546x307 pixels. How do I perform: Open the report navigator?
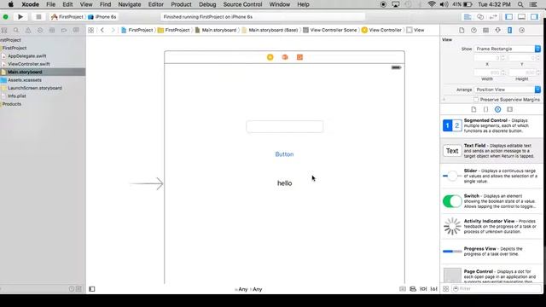click(x=76, y=31)
